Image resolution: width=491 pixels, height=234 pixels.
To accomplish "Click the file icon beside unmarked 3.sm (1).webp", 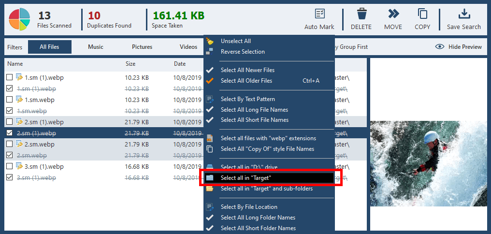I will pyautogui.click(x=19, y=166).
